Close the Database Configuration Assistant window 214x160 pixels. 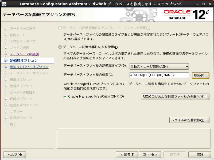(210, 4)
